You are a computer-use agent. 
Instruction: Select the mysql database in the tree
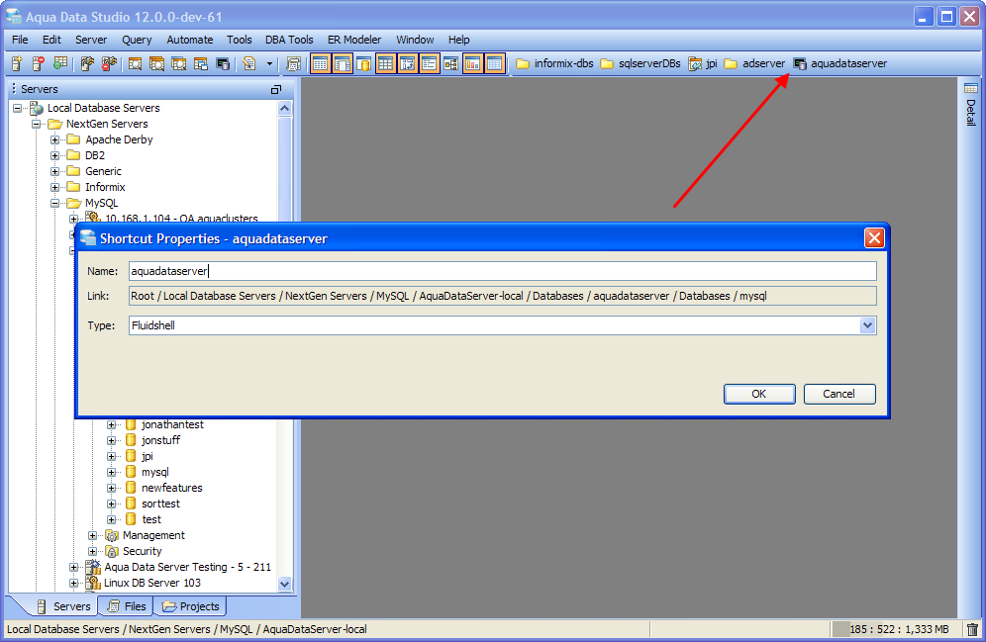(x=155, y=473)
